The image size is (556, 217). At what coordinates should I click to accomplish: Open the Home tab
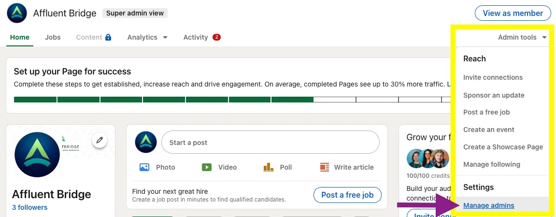pos(20,37)
